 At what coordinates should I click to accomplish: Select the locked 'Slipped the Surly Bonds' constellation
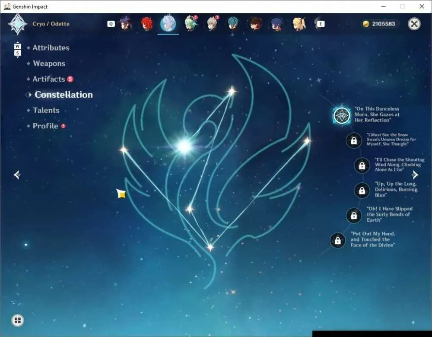354,215
